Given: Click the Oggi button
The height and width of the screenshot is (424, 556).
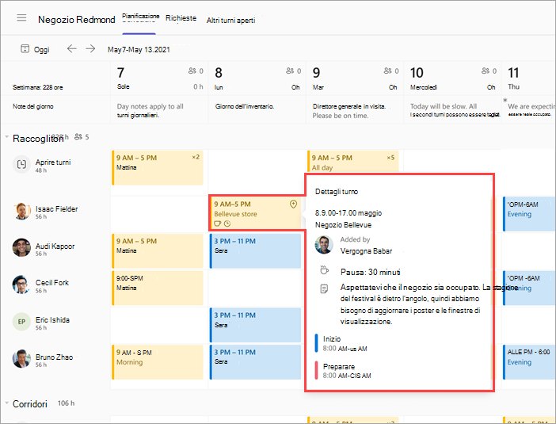Looking at the screenshot, I should (35, 49).
